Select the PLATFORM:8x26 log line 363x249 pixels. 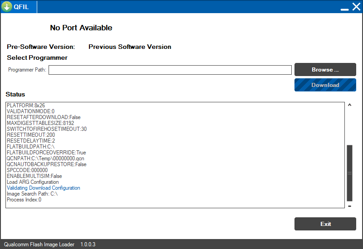[x=26, y=105]
